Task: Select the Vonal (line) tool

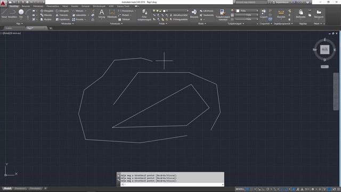Action: (4, 13)
